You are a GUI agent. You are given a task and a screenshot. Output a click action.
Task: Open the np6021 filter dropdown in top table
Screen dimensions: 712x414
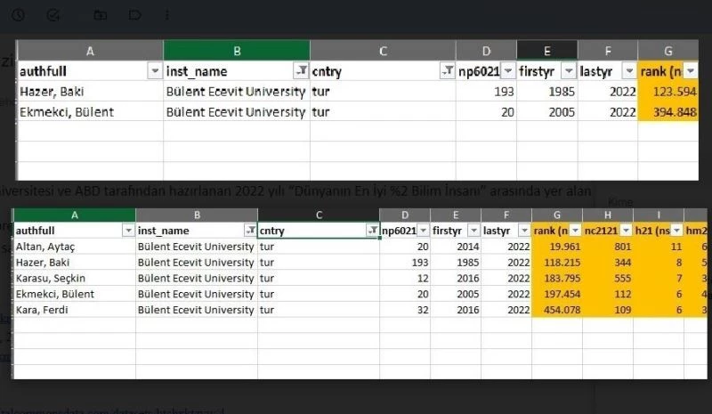coord(507,71)
